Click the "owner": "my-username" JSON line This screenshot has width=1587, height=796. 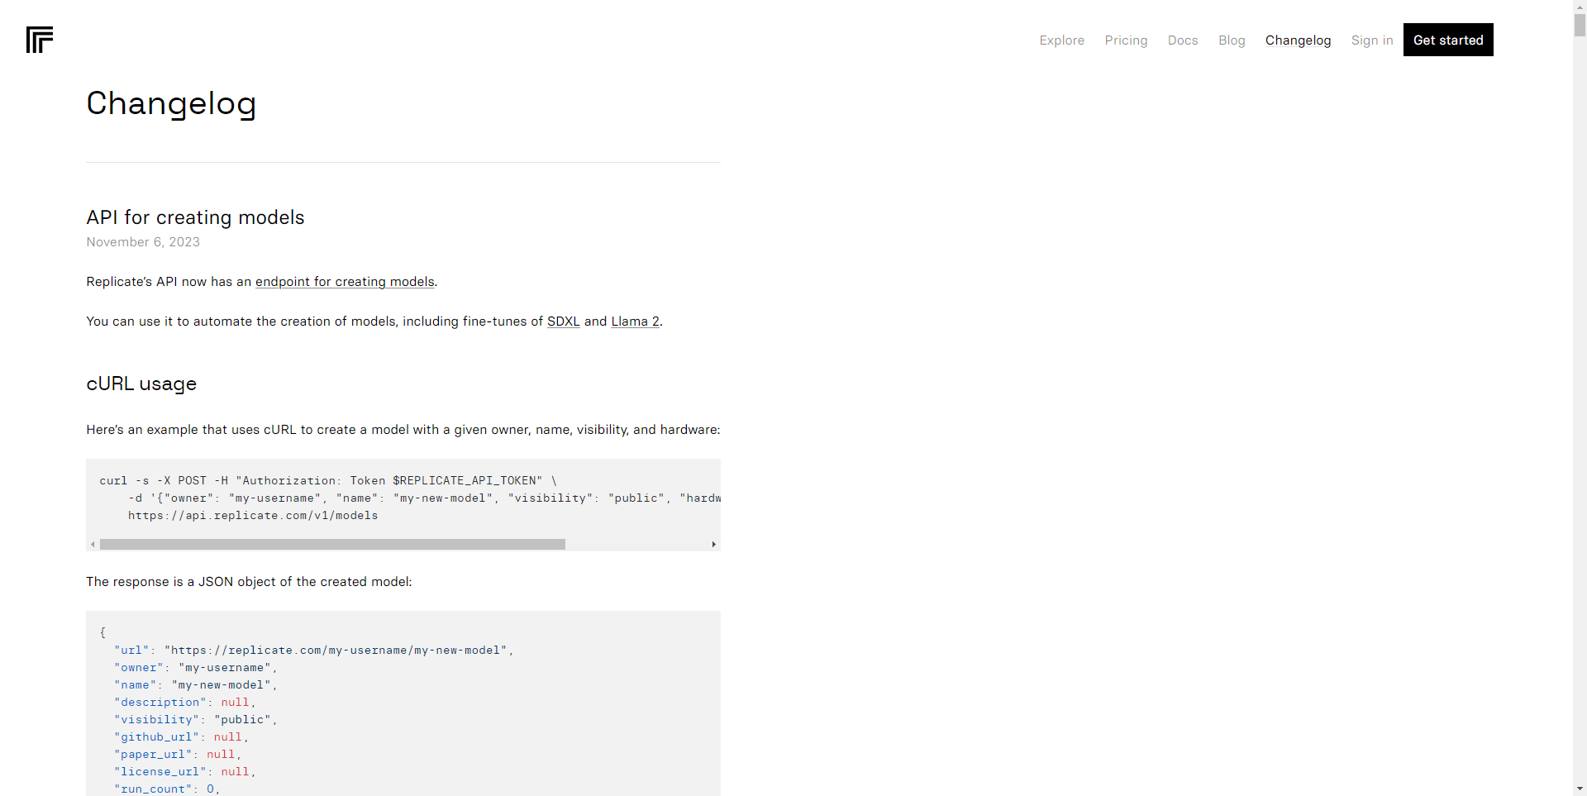[x=195, y=668]
